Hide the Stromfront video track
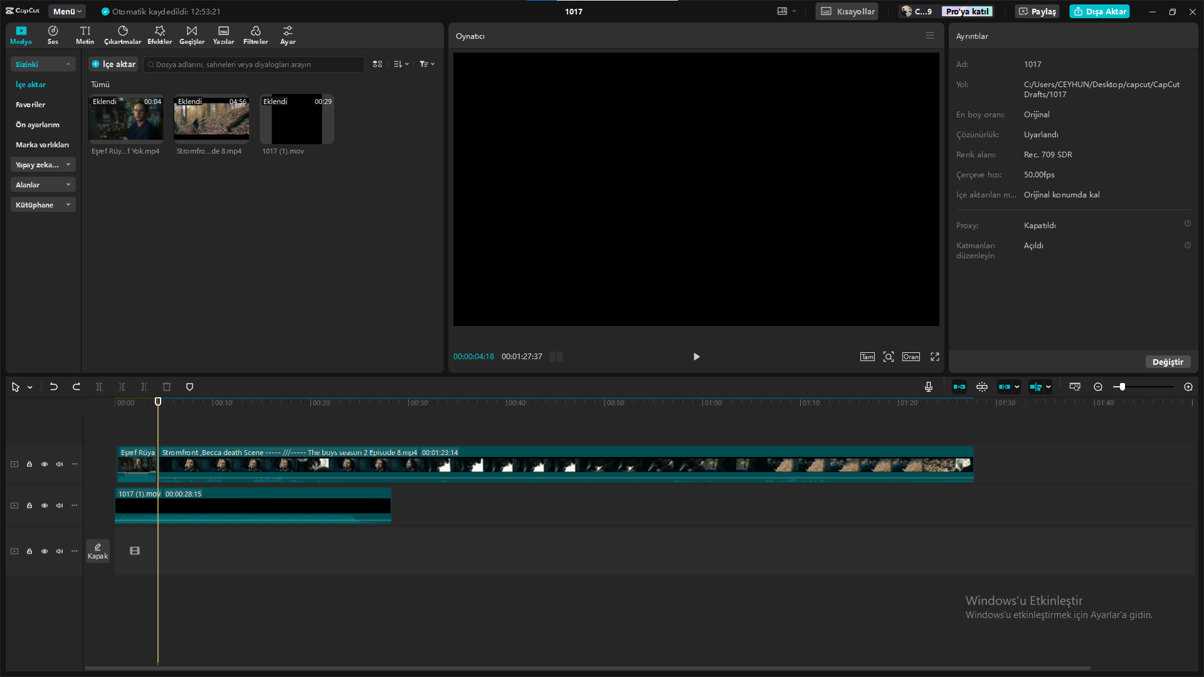Image resolution: width=1204 pixels, height=677 pixels. pyautogui.click(x=45, y=464)
